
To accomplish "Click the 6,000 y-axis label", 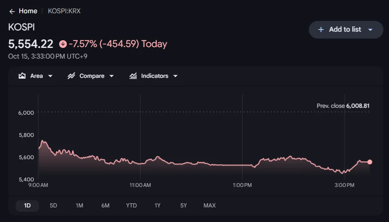I will 26,113.
